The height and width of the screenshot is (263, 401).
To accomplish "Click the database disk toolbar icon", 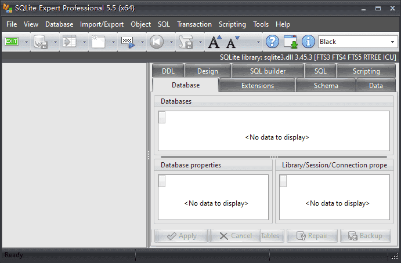I will point(41,42).
